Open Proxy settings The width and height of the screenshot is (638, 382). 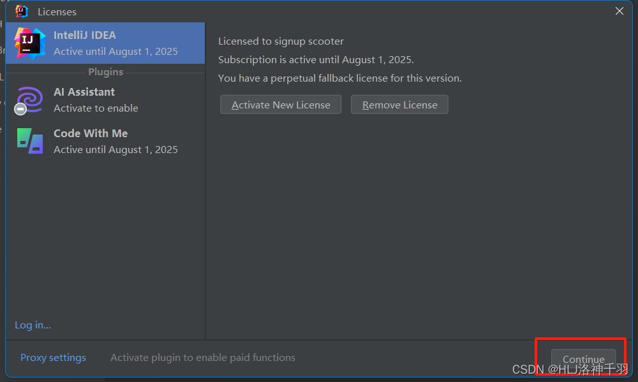(x=53, y=357)
